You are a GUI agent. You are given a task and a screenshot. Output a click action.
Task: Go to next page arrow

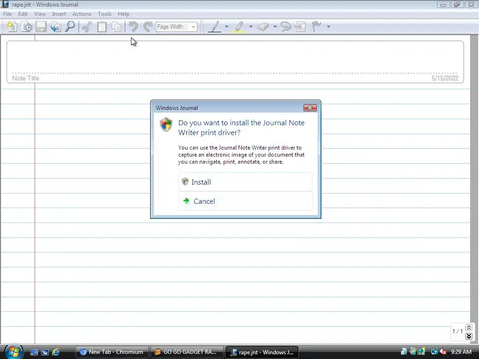[x=469, y=336]
